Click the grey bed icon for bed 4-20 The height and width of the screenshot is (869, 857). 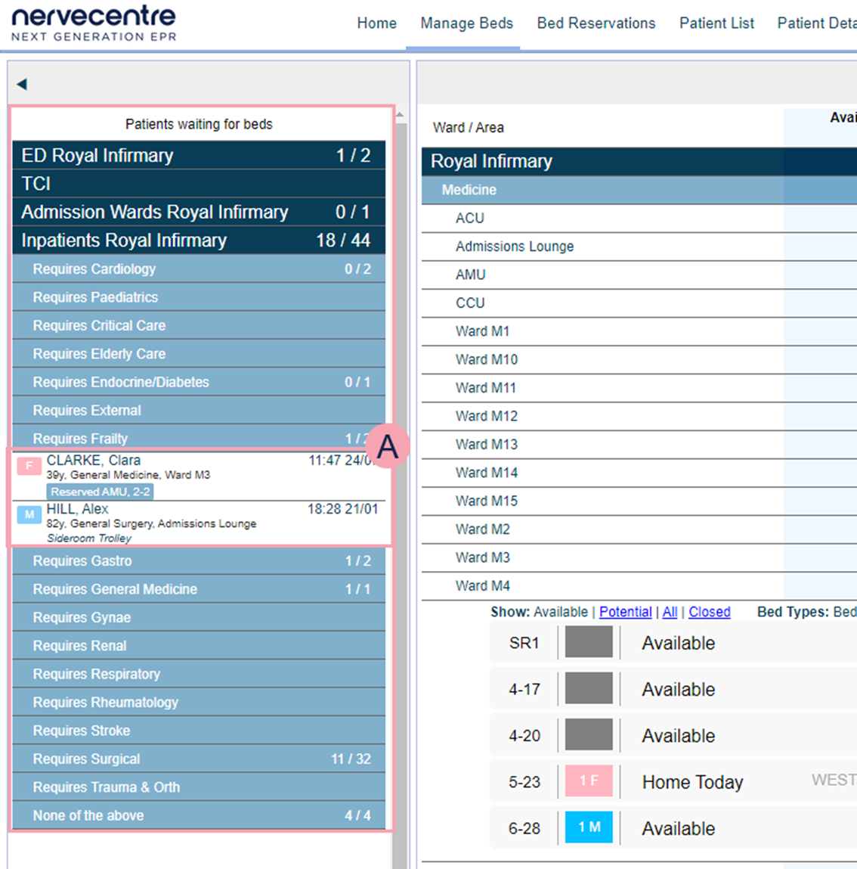pos(589,735)
